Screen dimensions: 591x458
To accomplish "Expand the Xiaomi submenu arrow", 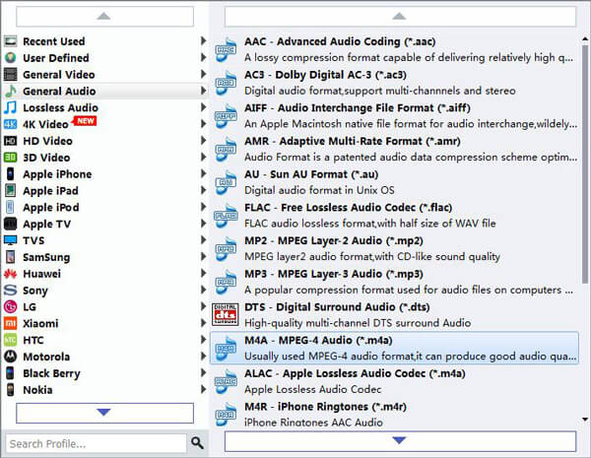I will (203, 323).
